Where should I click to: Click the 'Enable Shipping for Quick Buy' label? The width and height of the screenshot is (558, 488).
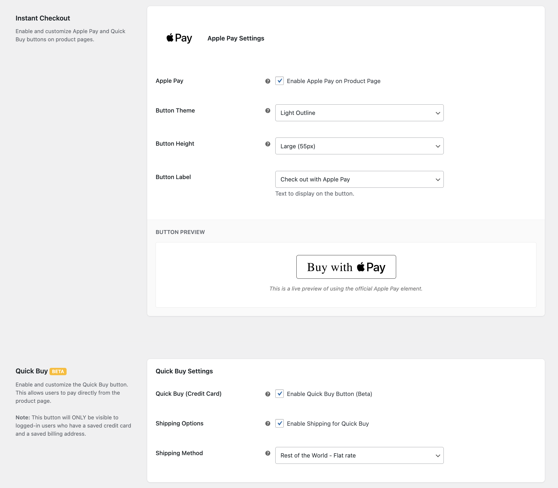328,424
